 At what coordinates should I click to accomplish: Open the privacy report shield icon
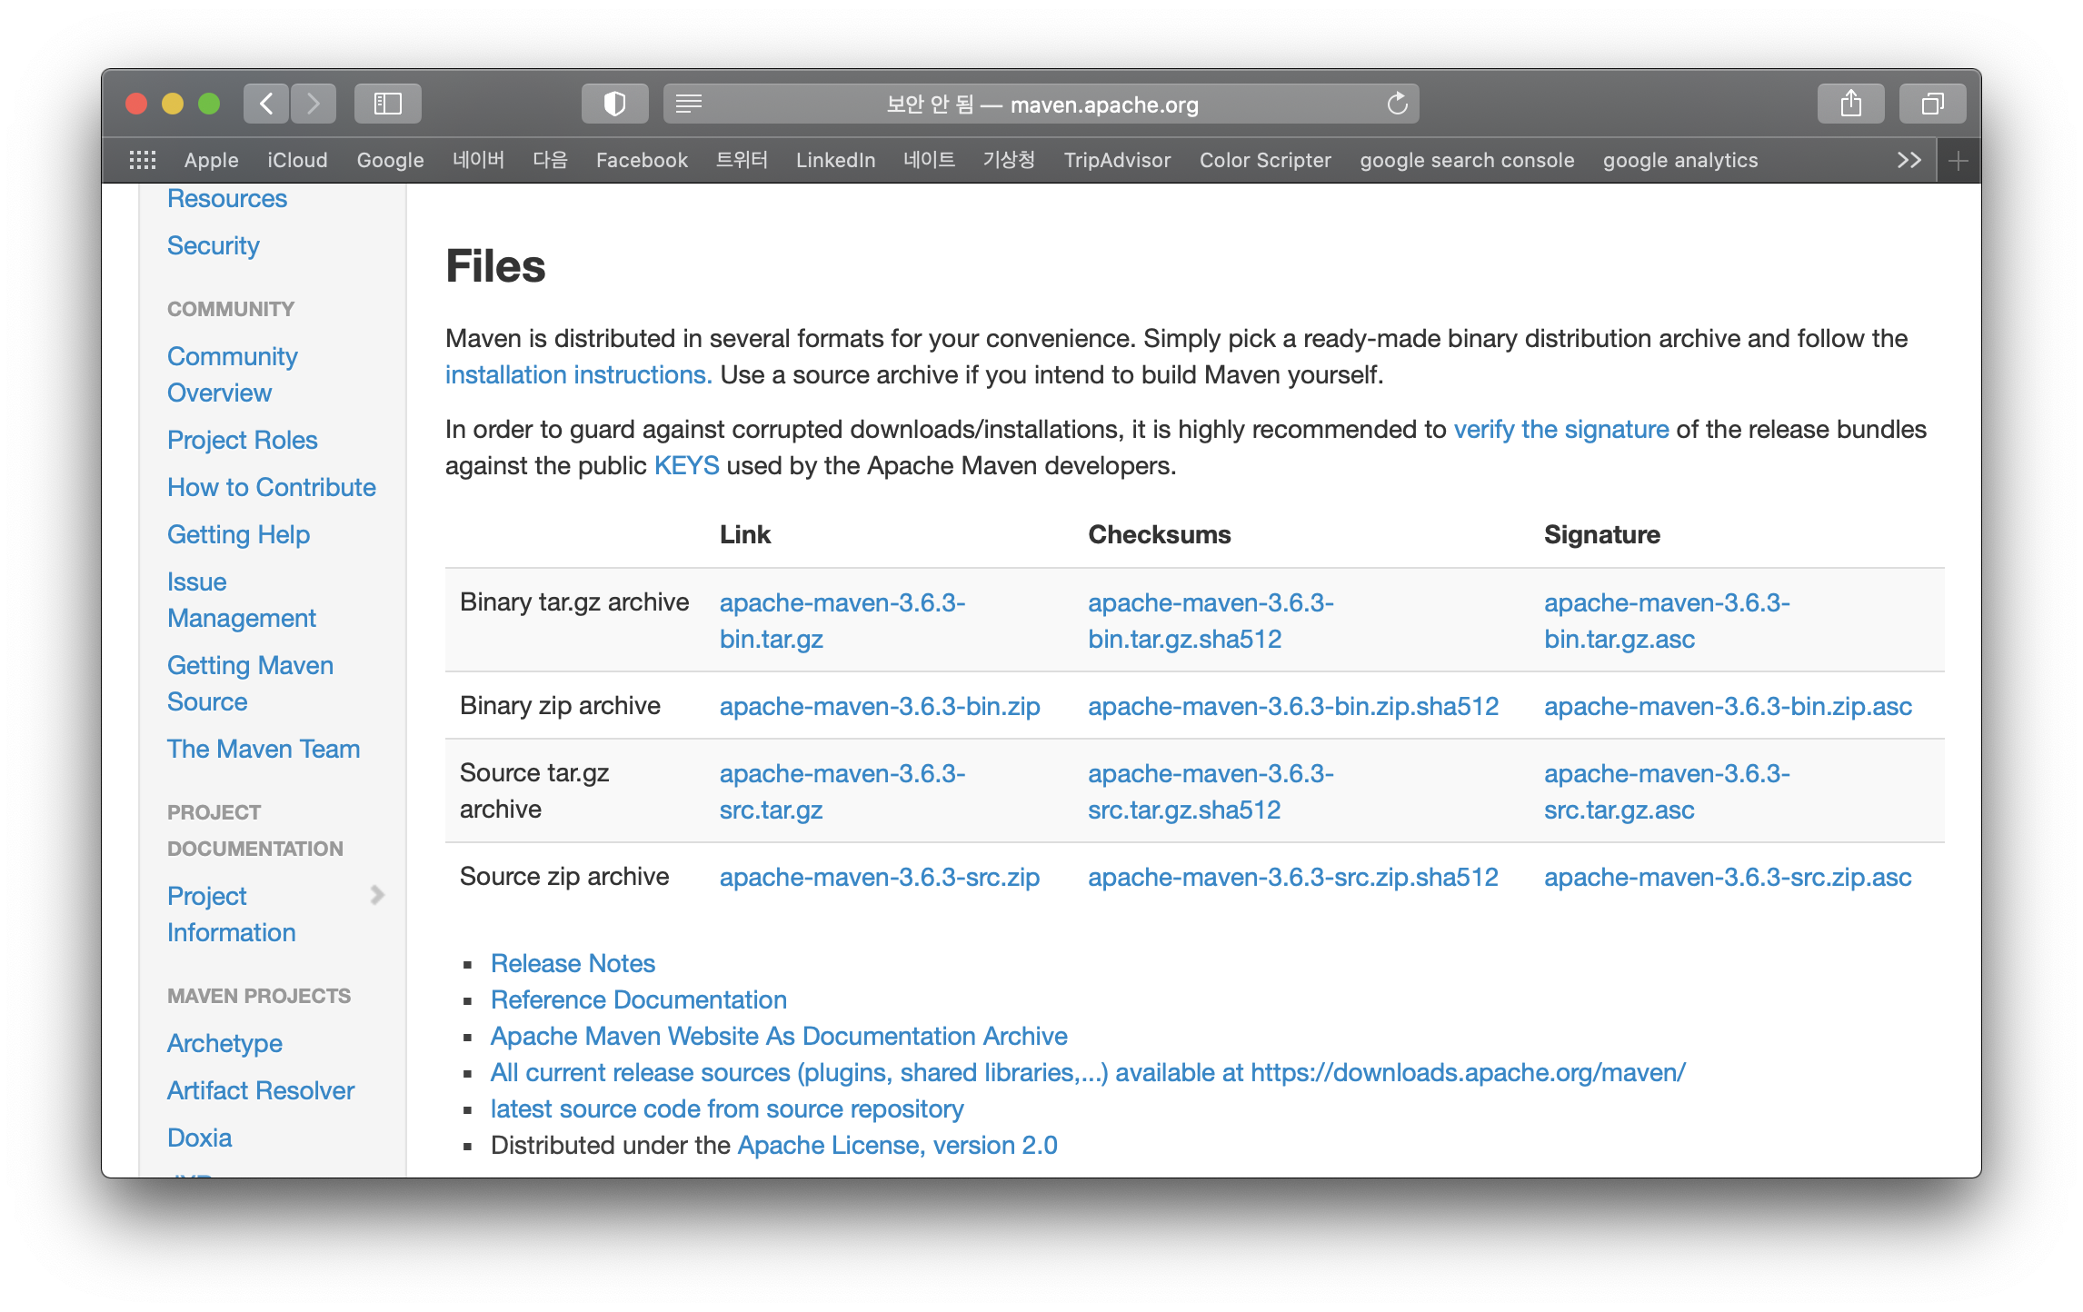tap(615, 104)
